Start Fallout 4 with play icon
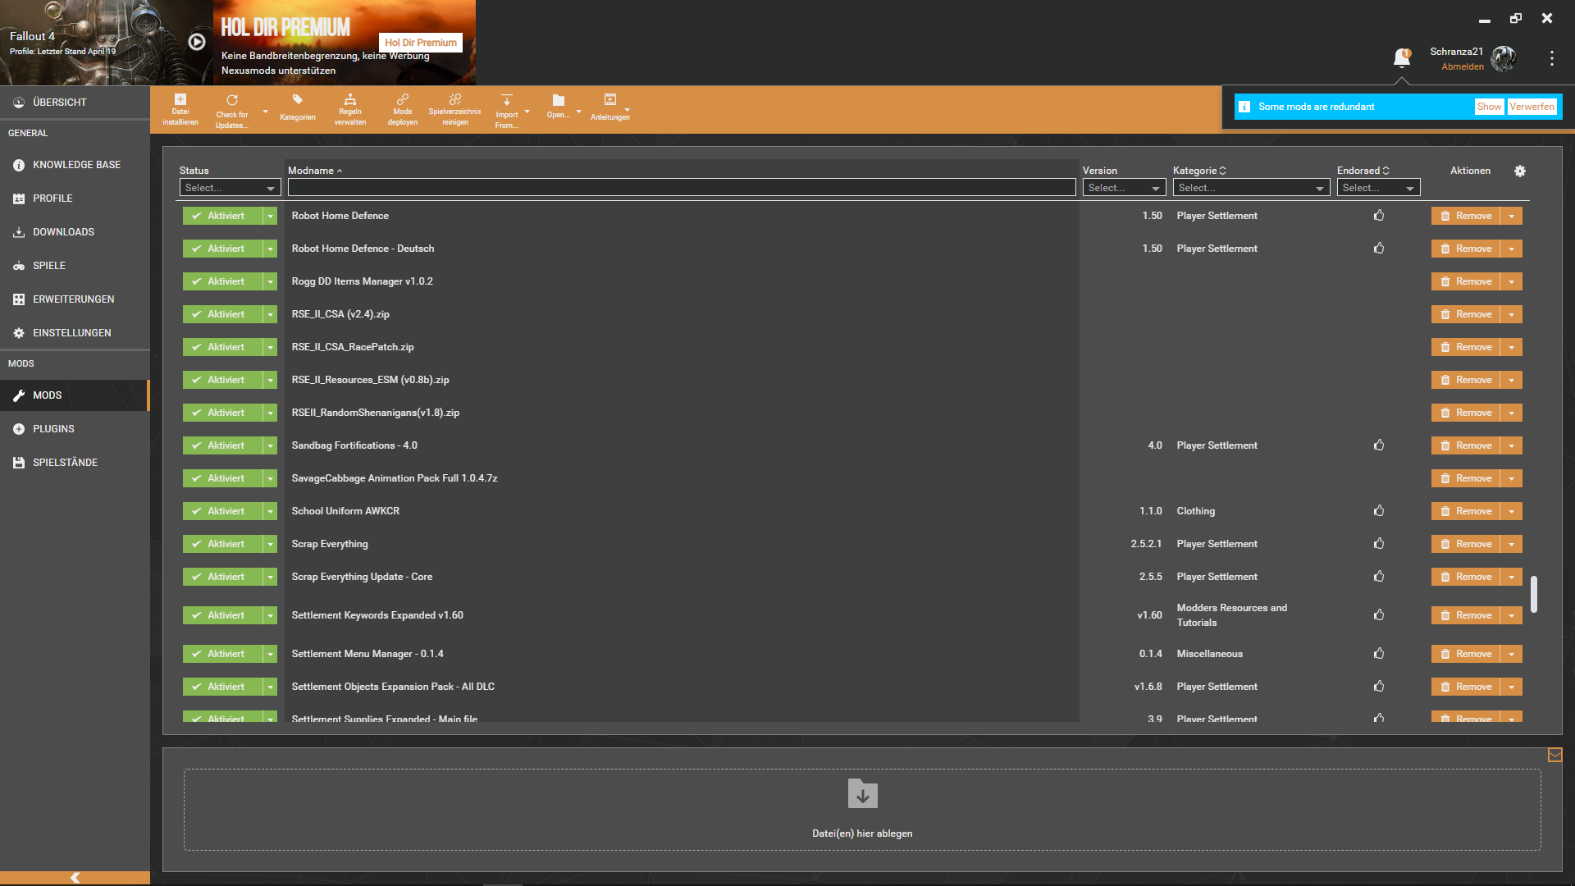 (x=197, y=42)
